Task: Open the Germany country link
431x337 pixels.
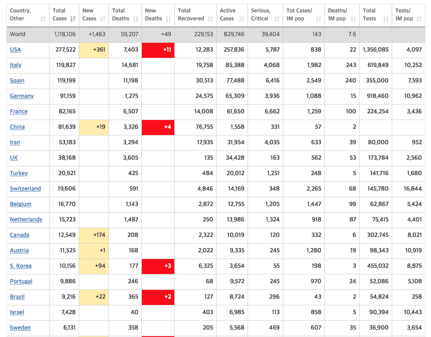Action: pyautogui.click(x=22, y=96)
